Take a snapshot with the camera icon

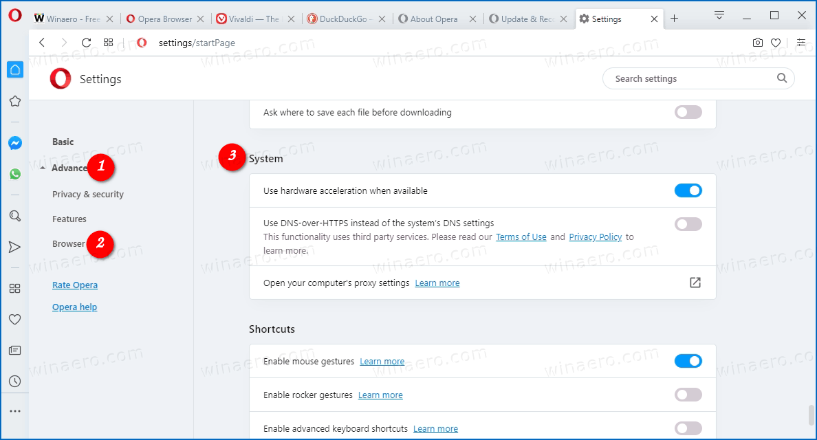tap(757, 42)
